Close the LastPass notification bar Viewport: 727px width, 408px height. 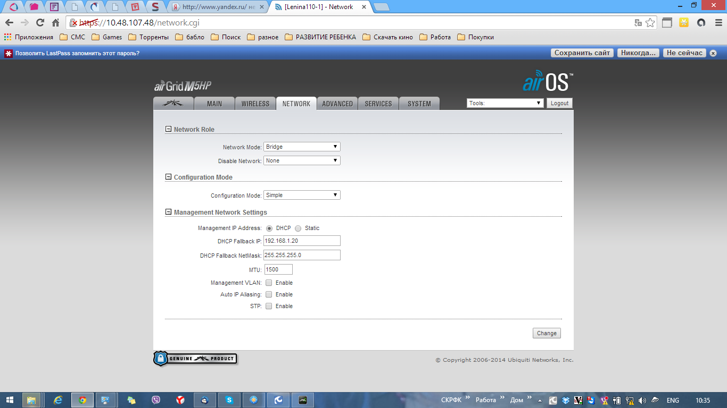(x=713, y=53)
